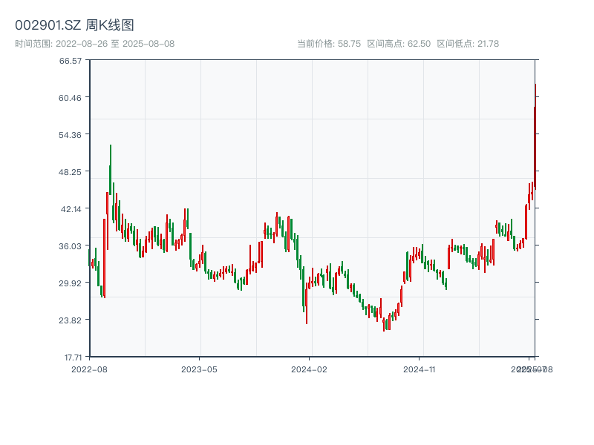594x445 pixels.
Task: Select the 时间范围 date range text
Action: coord(94,44)
